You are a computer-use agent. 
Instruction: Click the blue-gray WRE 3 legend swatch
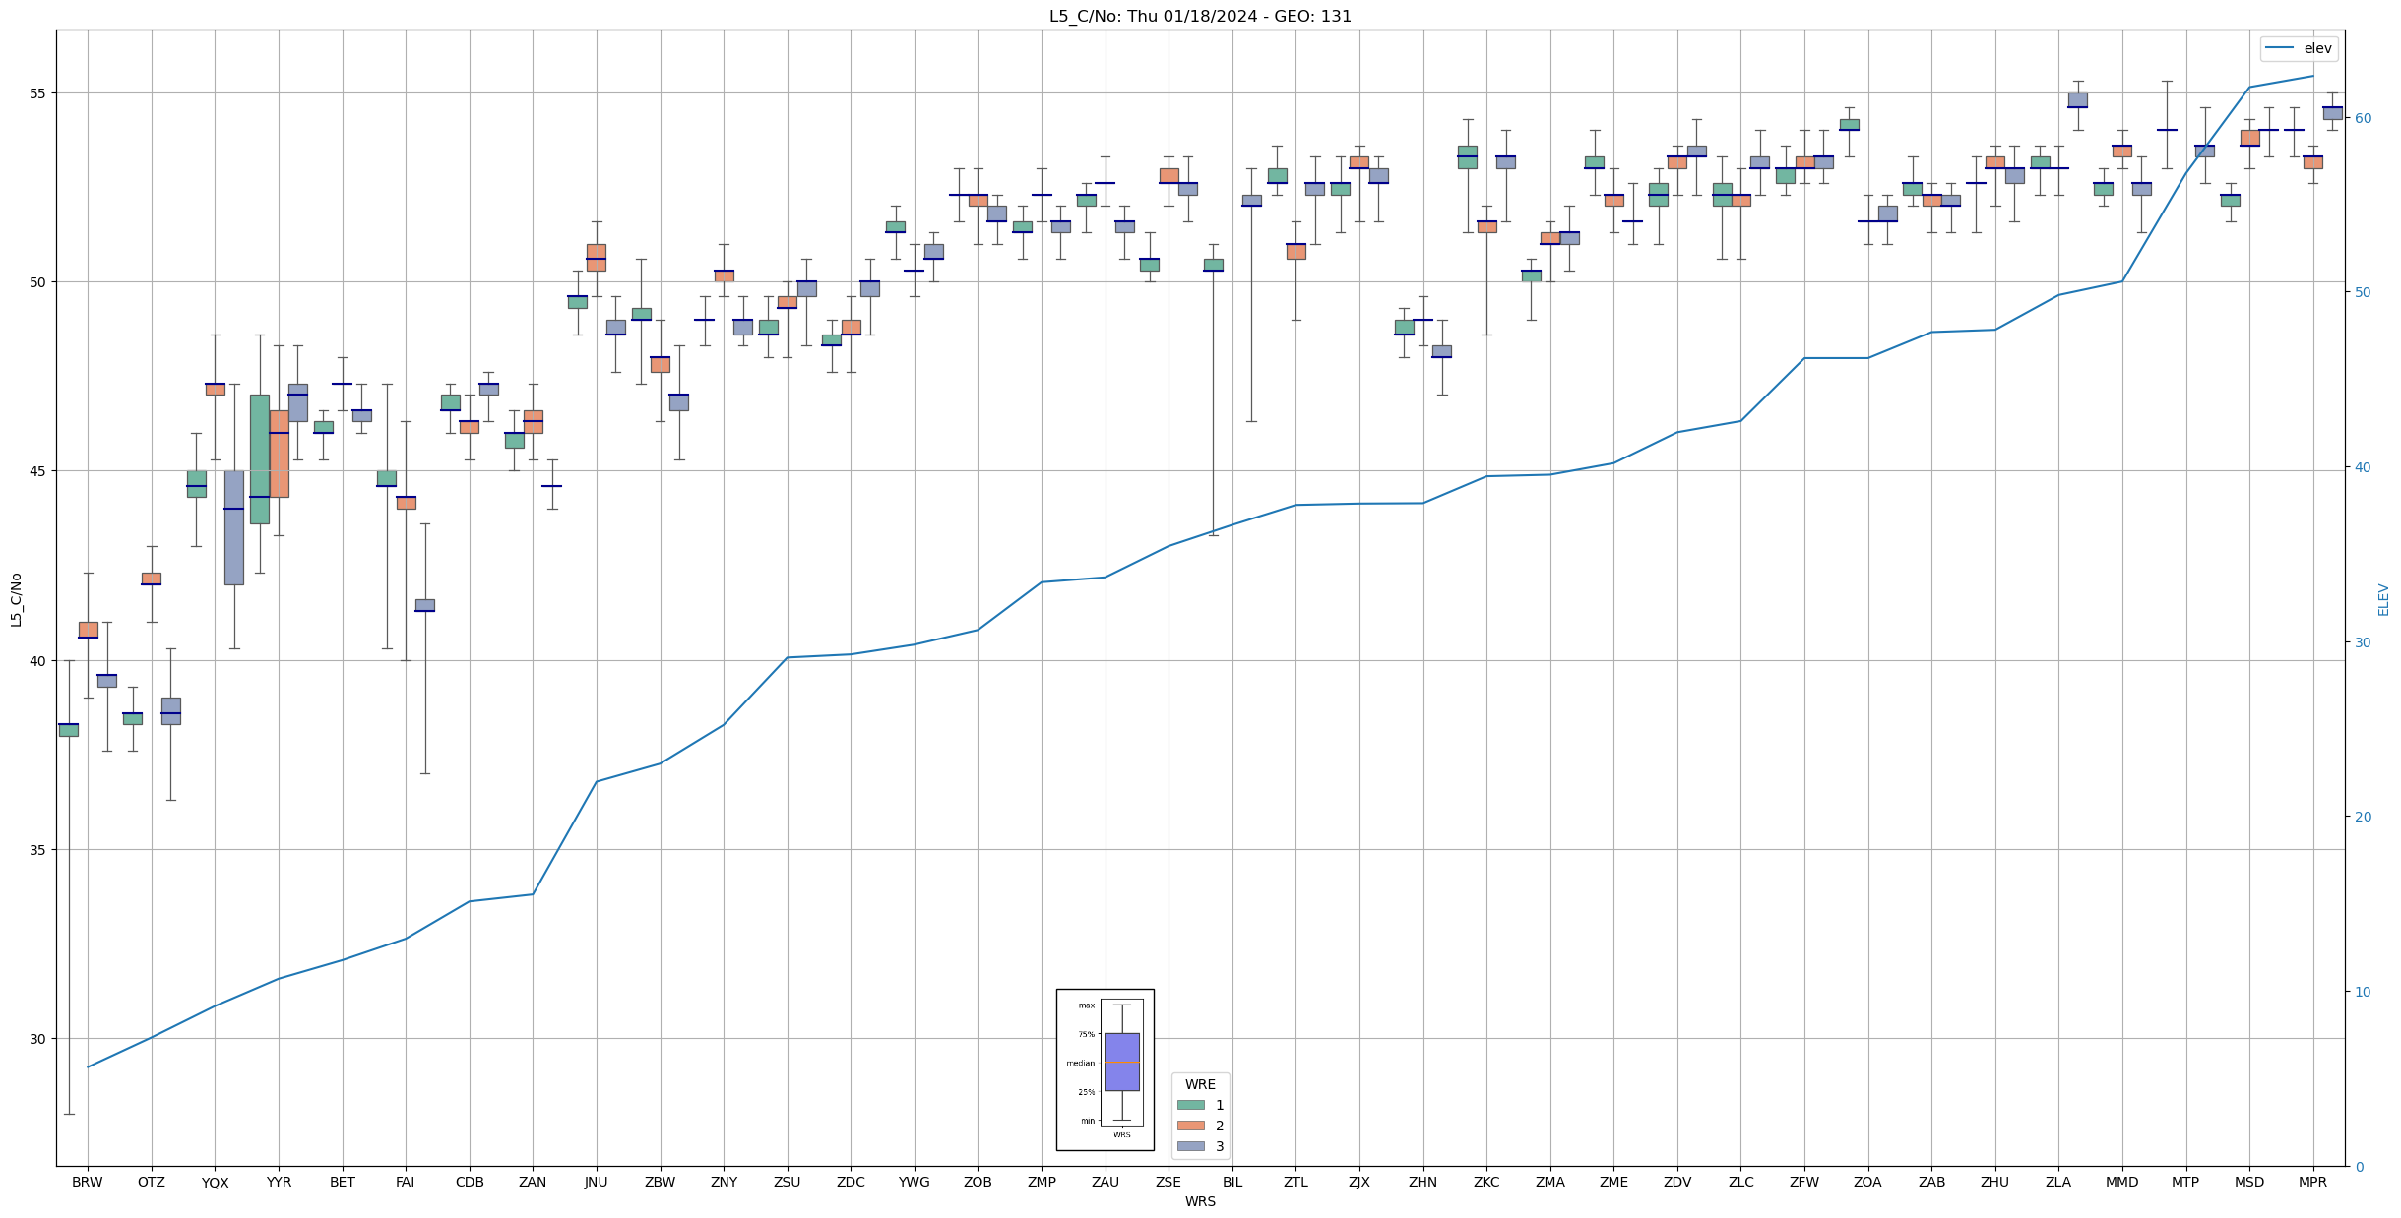pyautogui.click(x=1190, y=1146)
